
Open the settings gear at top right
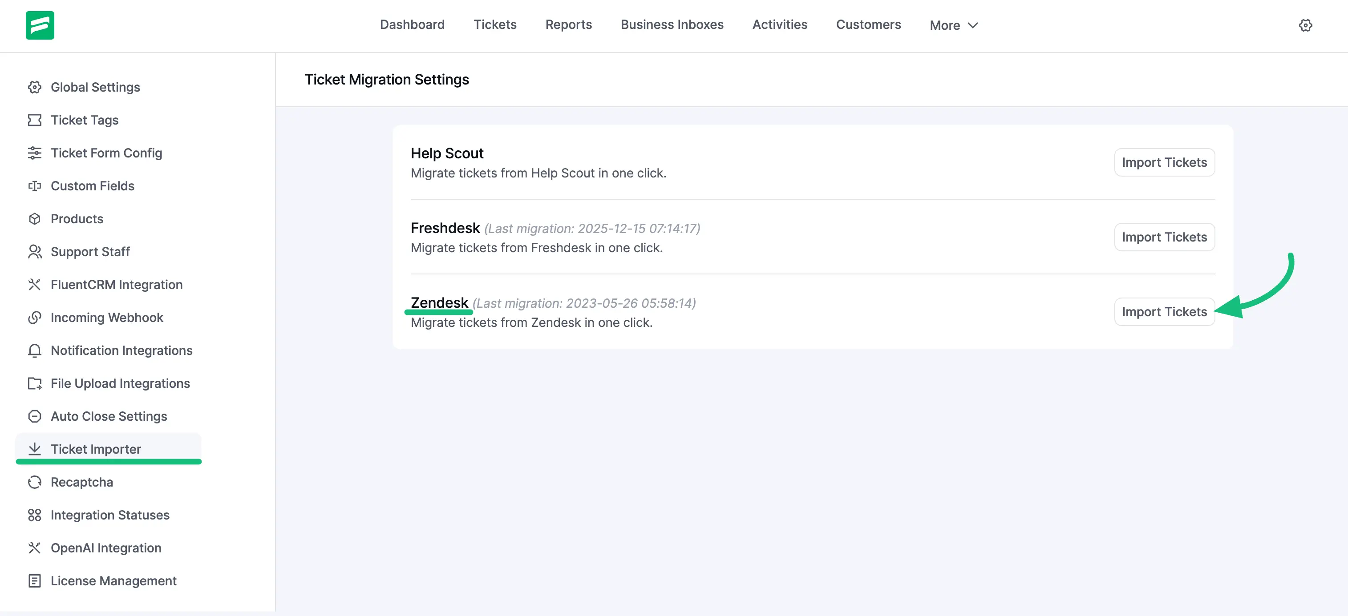(x=1306, y=25)
